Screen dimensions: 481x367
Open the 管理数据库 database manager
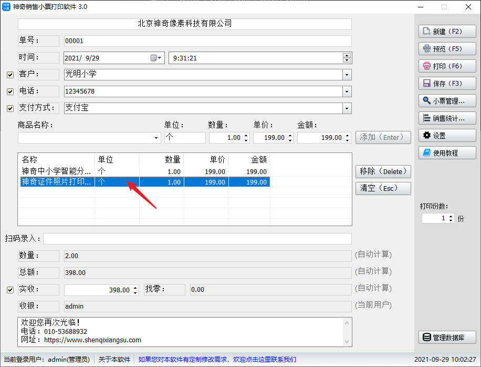[447, 338]
